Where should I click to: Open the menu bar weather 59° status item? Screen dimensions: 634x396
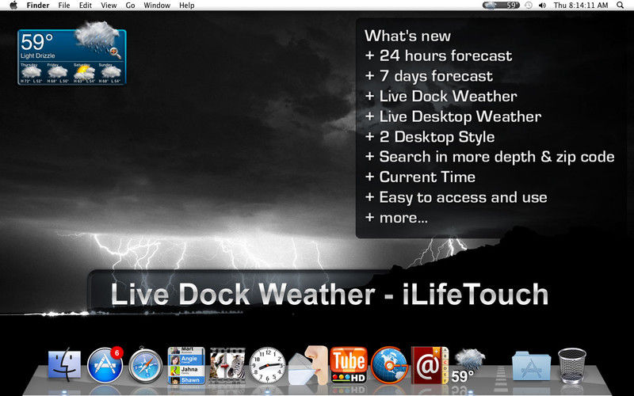click(501, 6)
